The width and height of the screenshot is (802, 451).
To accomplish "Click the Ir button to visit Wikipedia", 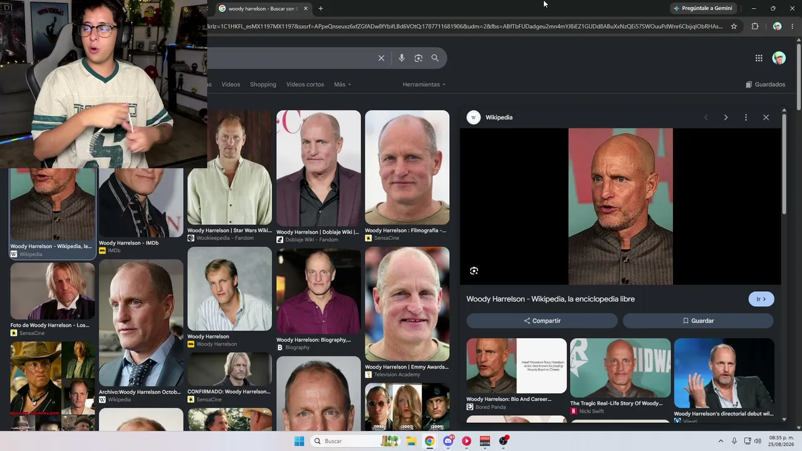I will [761, 299].
